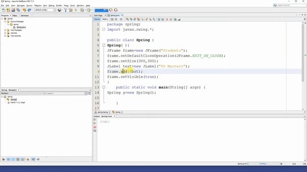Click the Open Project toolbar icon
This screenshot has width=307, height=172.
pyautogui.click(x=13, y=10)
